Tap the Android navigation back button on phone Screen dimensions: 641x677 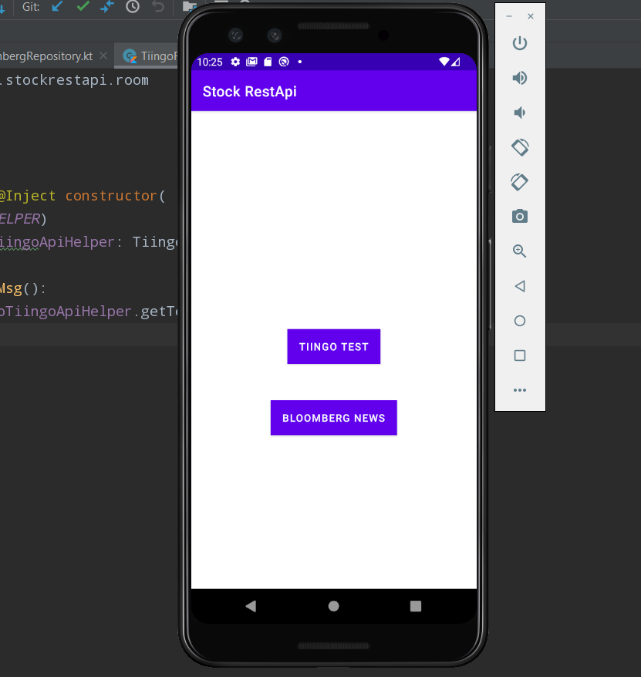251,606
